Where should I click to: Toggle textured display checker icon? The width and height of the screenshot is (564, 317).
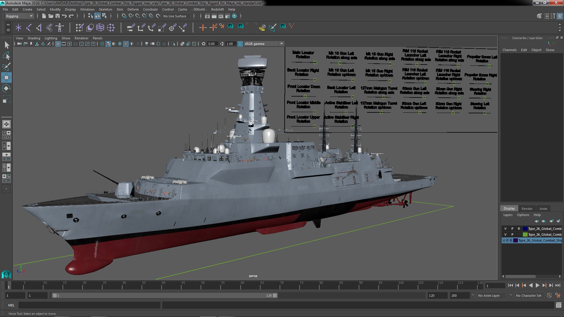[126, 44]
